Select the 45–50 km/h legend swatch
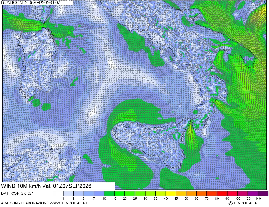Image resolution: width=269 pixels, height=207 pixels. [x=181, y=194]
